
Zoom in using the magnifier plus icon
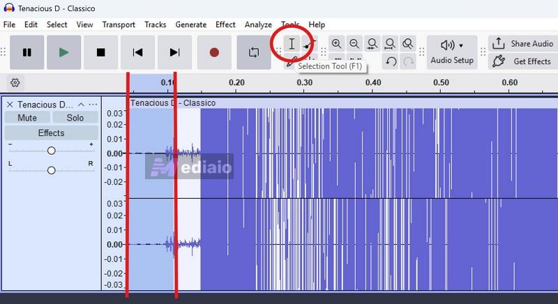336,44
